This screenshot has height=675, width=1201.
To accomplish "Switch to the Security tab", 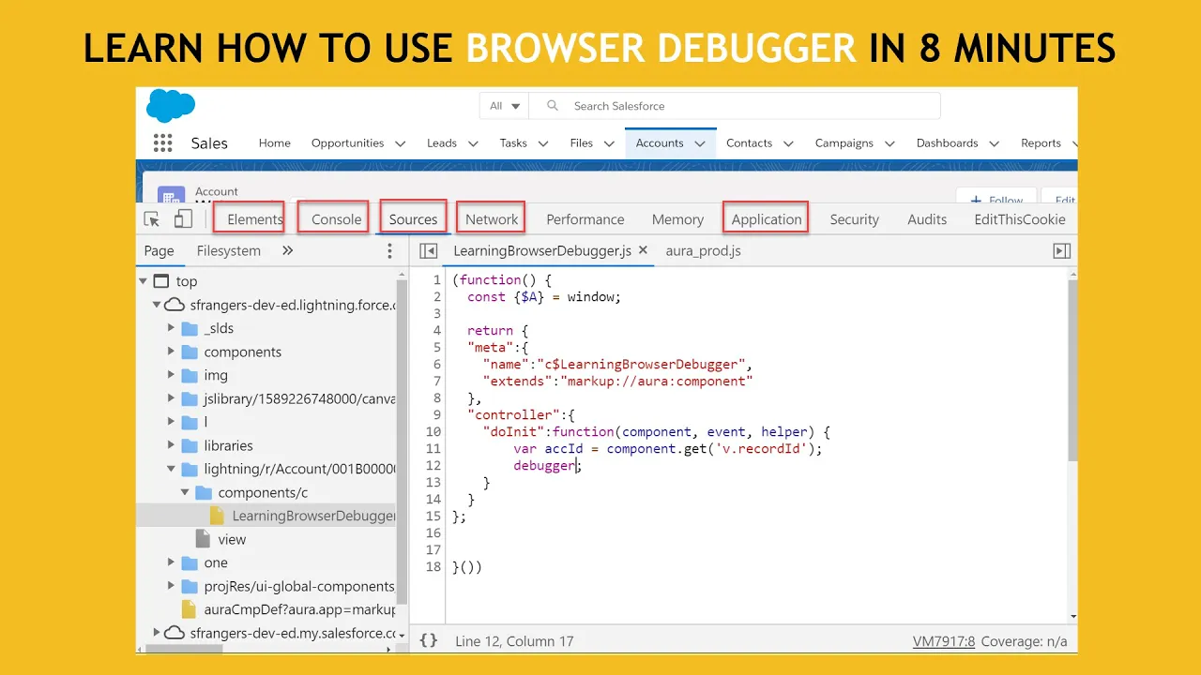I will [854, 219].
